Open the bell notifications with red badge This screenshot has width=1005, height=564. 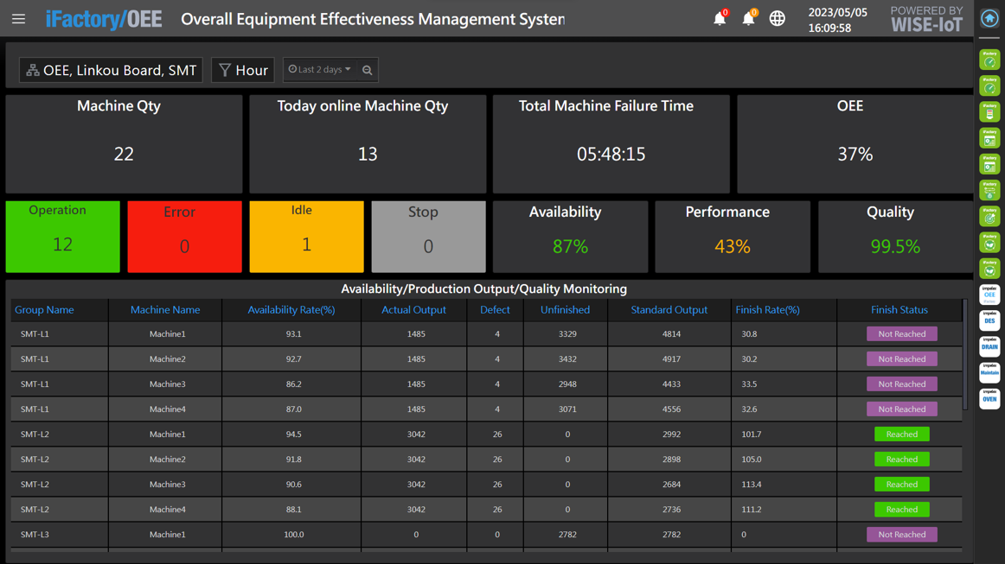coord(720,18)
